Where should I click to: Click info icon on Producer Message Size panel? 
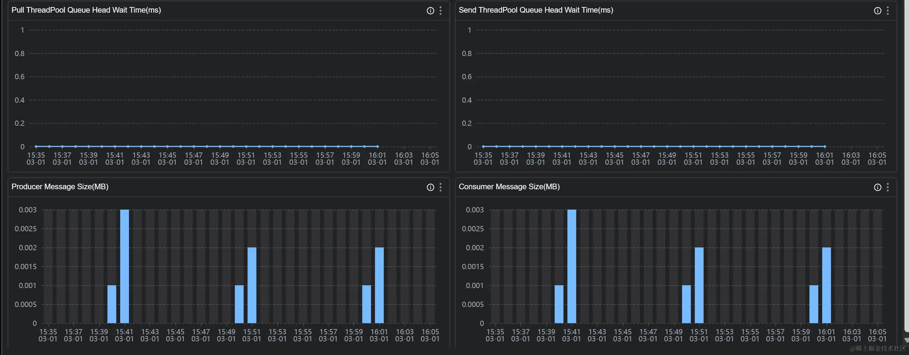430,187
